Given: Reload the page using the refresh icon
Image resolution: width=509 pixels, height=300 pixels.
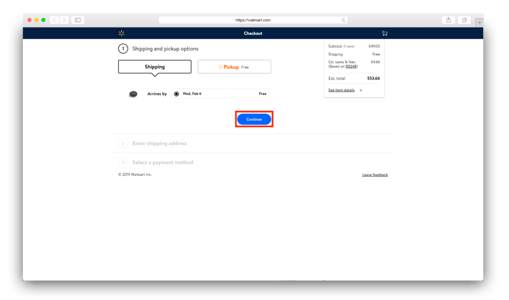Looking at the screenshot, I should 344,20.
